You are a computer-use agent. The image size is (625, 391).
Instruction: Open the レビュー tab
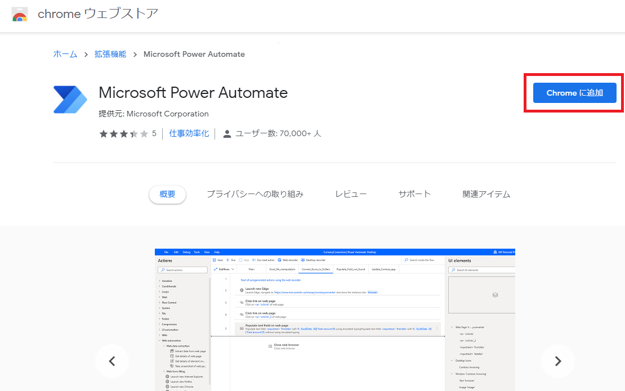pyautogui.click(x=351, y=194)
